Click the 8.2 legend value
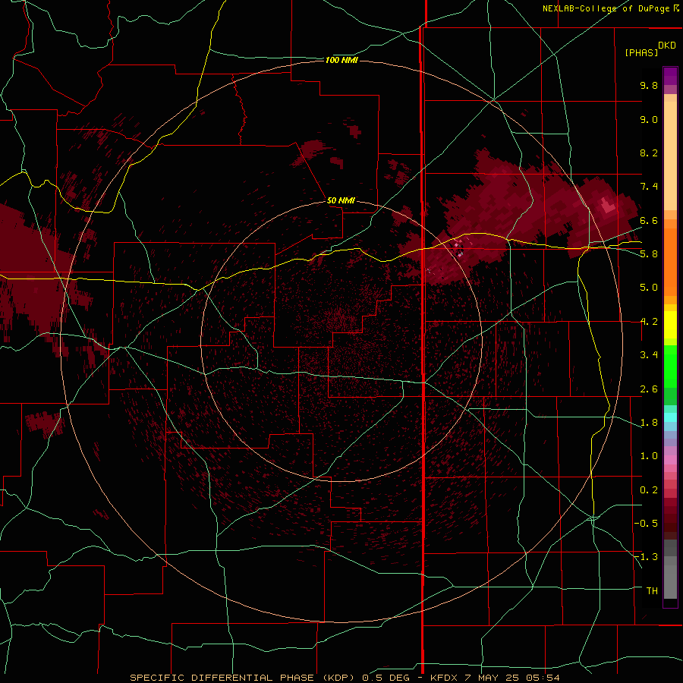683x683 pixels. click(x=649, y=153)
